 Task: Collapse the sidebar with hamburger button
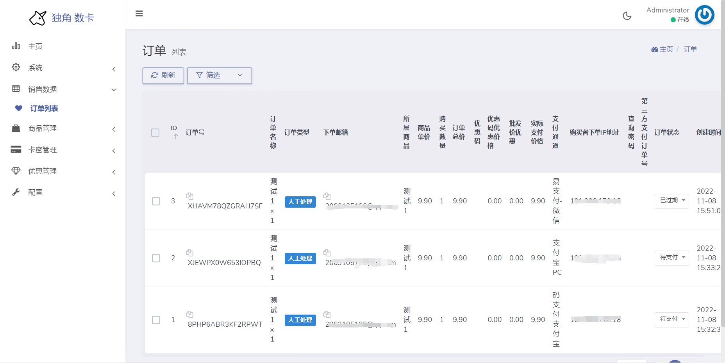click(x=139, y=13)
